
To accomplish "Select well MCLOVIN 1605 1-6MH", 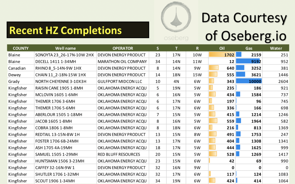I will pos(56,95).
